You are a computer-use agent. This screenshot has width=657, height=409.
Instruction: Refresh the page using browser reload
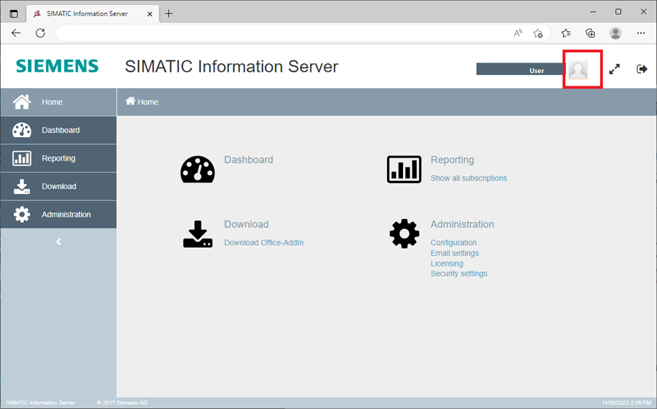(40, 33)
